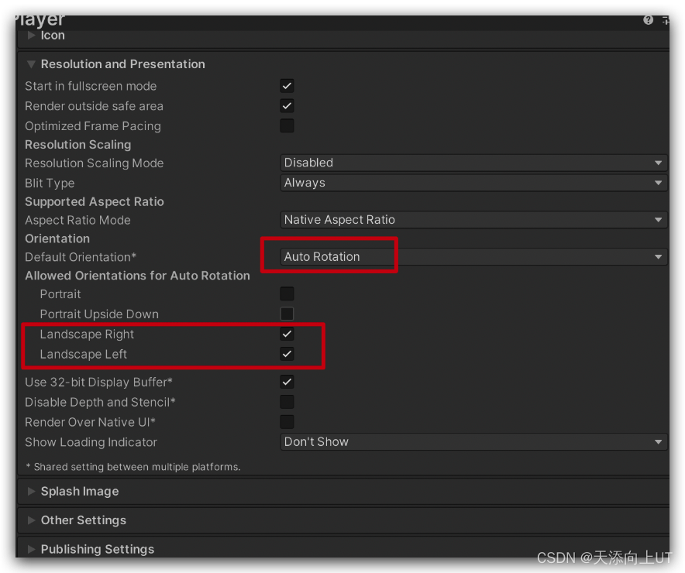
Task: Open the Aspect Ratio Mode dropdown
Action: click(473, 220)
